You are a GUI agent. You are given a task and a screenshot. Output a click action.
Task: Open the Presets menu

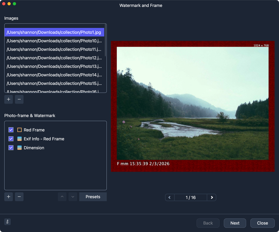(x=93, y=197)
